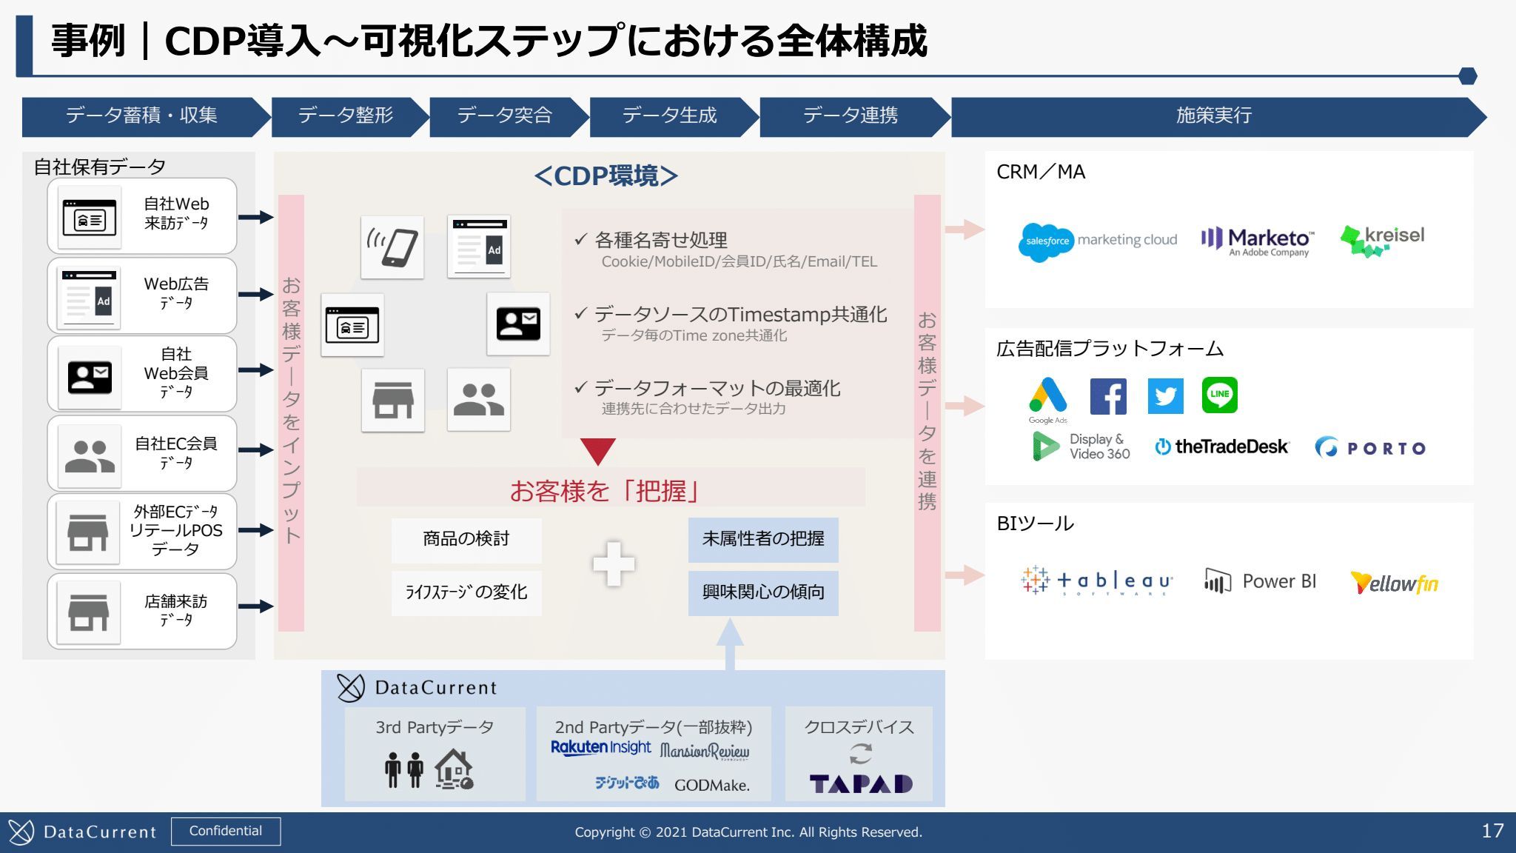Click the Ad page icon in CDP環境

point(479,247)
